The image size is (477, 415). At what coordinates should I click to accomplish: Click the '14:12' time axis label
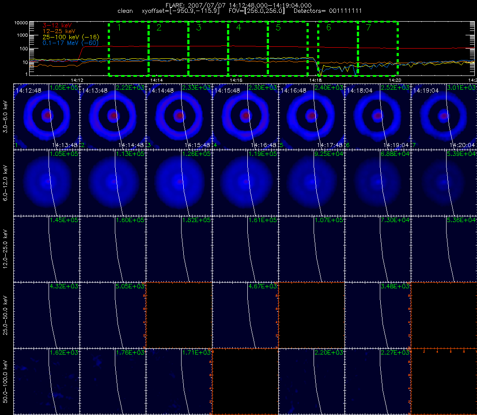click(x=77, y=80)
